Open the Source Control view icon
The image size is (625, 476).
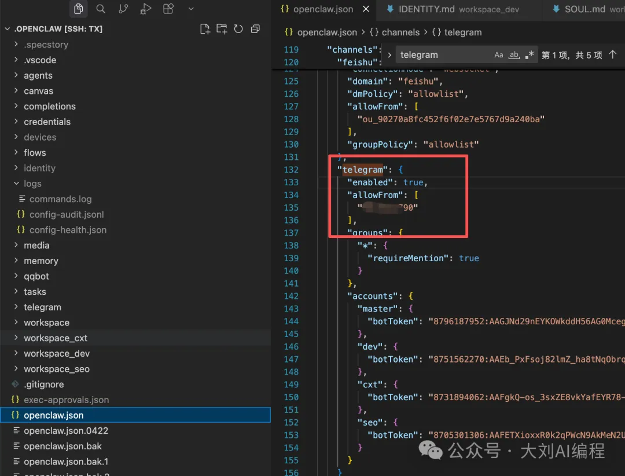click(123, 9)
